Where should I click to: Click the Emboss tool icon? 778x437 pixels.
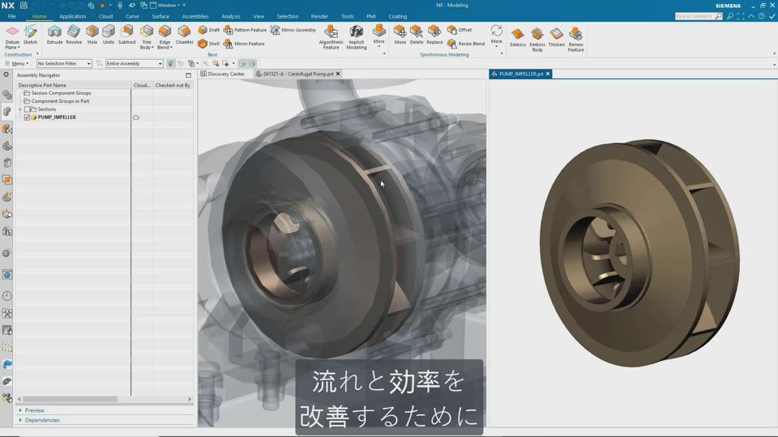tap(518, 36)
